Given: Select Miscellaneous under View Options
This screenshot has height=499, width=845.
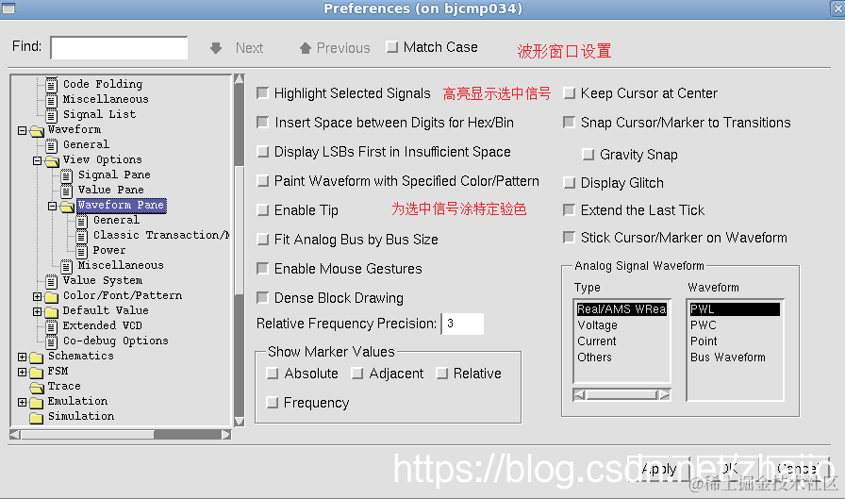Looking at the screenshot, I should coord(120,265).
